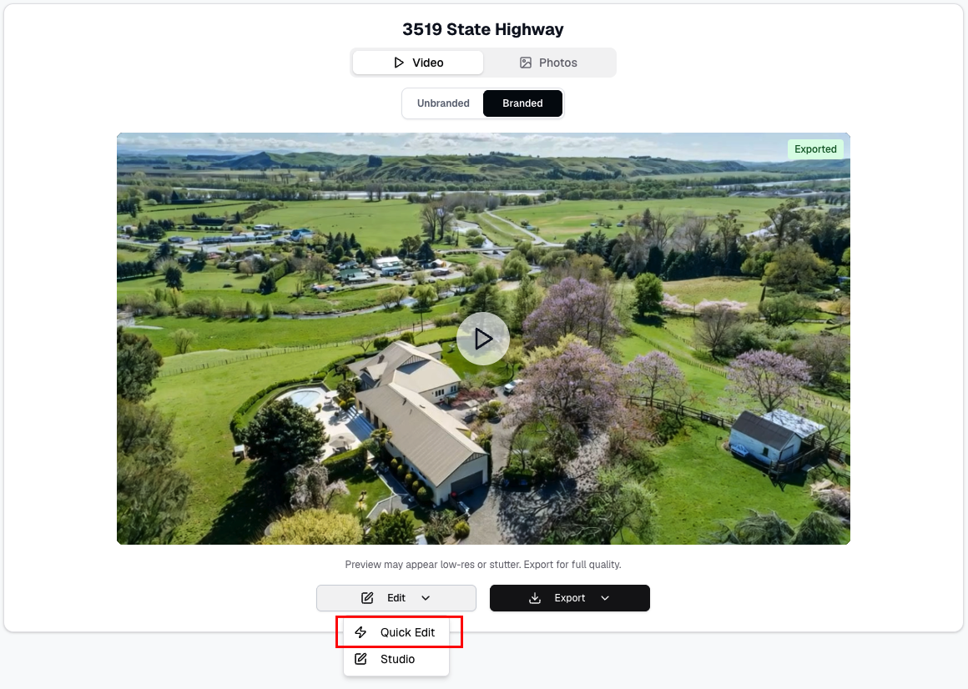The image size is (968, 689).
Task: Click the pencil-square Studio icon
Action: tap(361, 659)
